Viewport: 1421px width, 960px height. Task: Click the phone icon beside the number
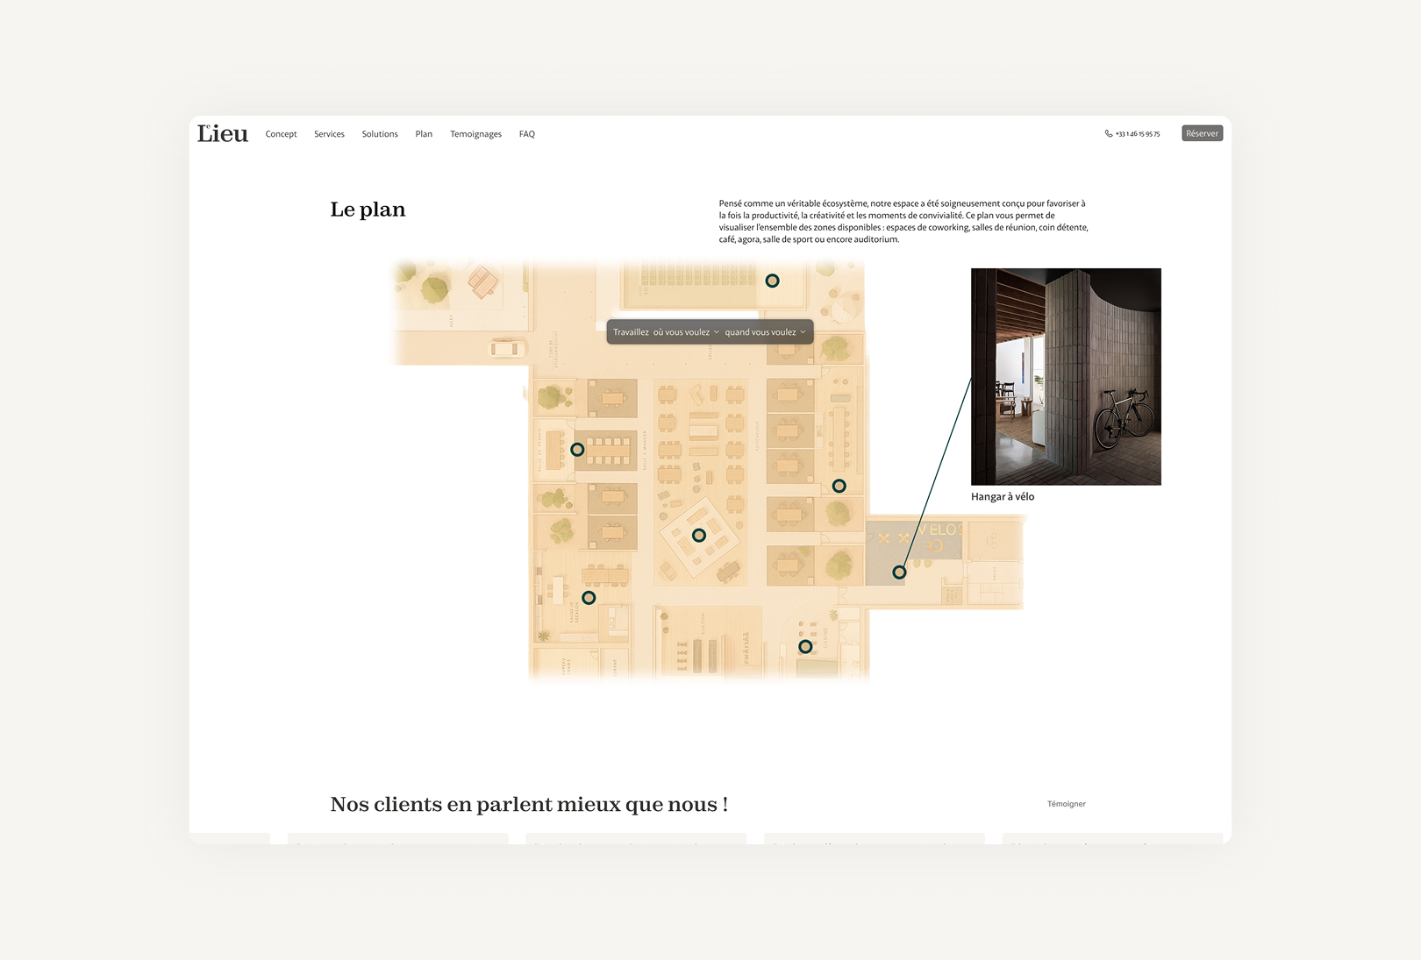pyautogui.click(x=1109, y=134)
